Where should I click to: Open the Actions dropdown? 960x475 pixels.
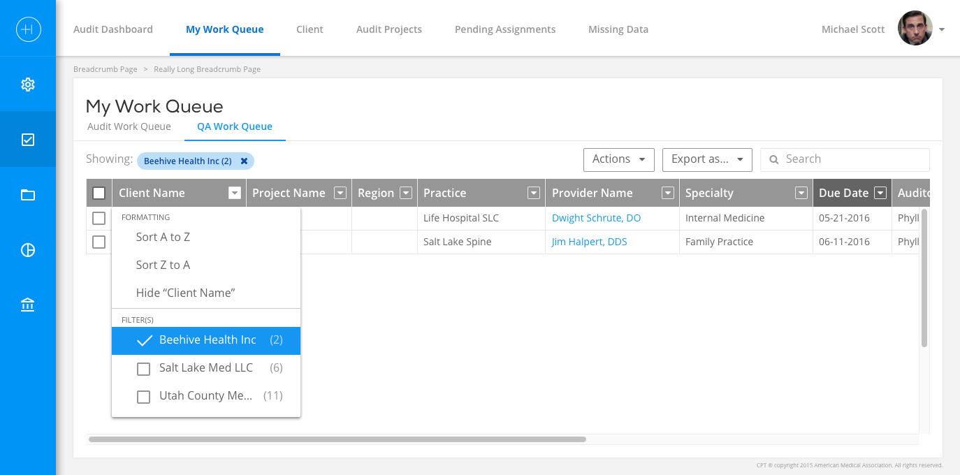(618, 159)
